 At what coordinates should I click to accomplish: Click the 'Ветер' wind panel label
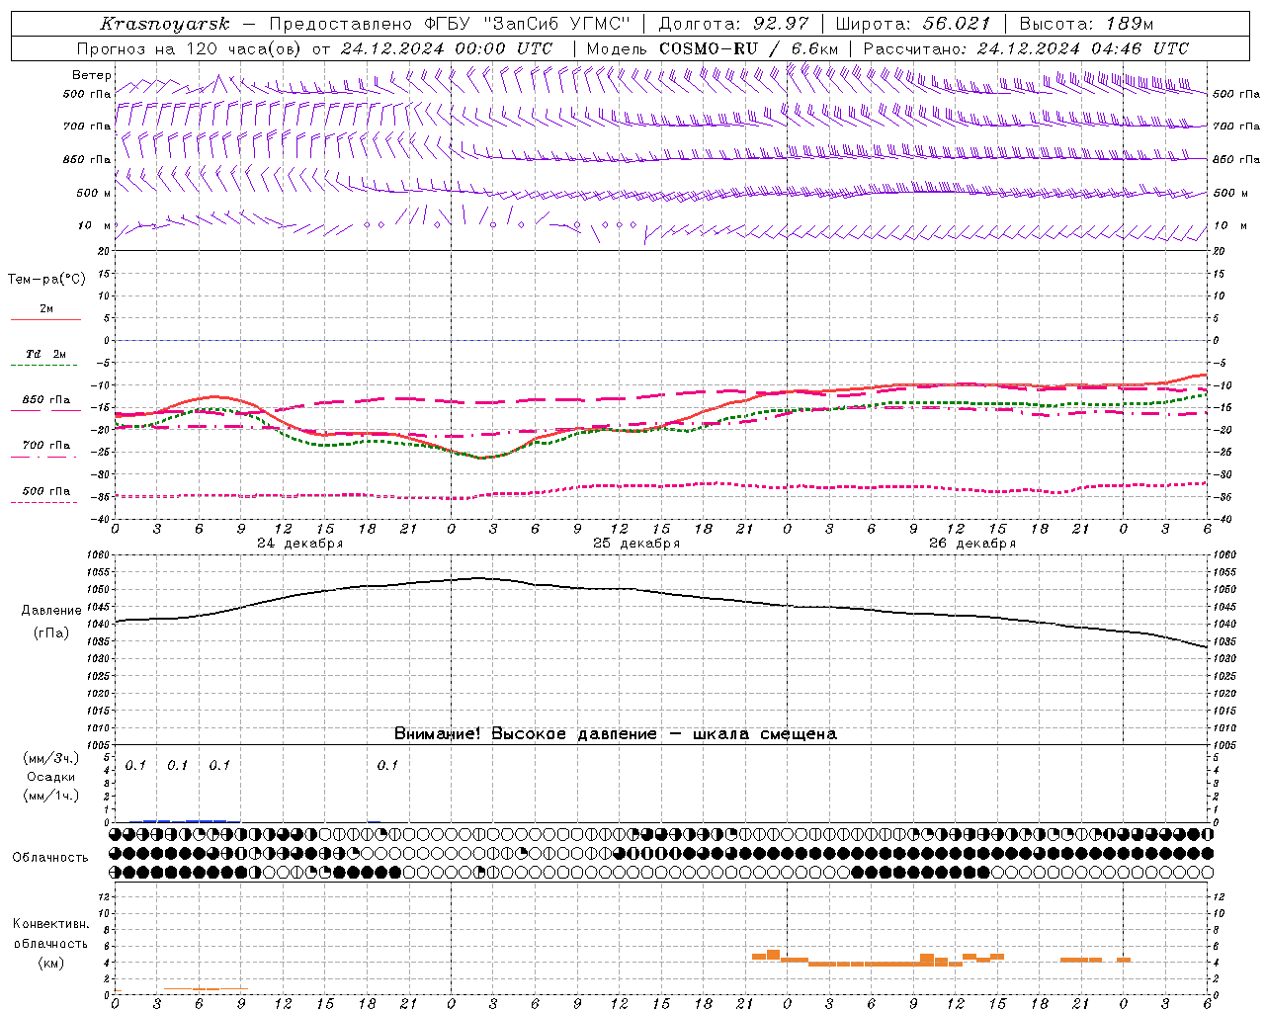pyautogui.click(x=92, y=75)
